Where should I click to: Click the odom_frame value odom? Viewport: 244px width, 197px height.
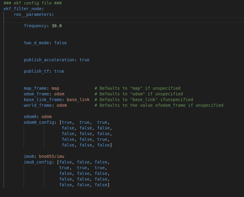click(x=59, y=94)
